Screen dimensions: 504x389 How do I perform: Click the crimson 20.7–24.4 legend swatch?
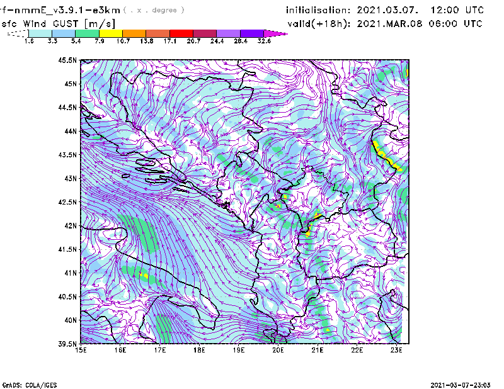pos(205,33)
